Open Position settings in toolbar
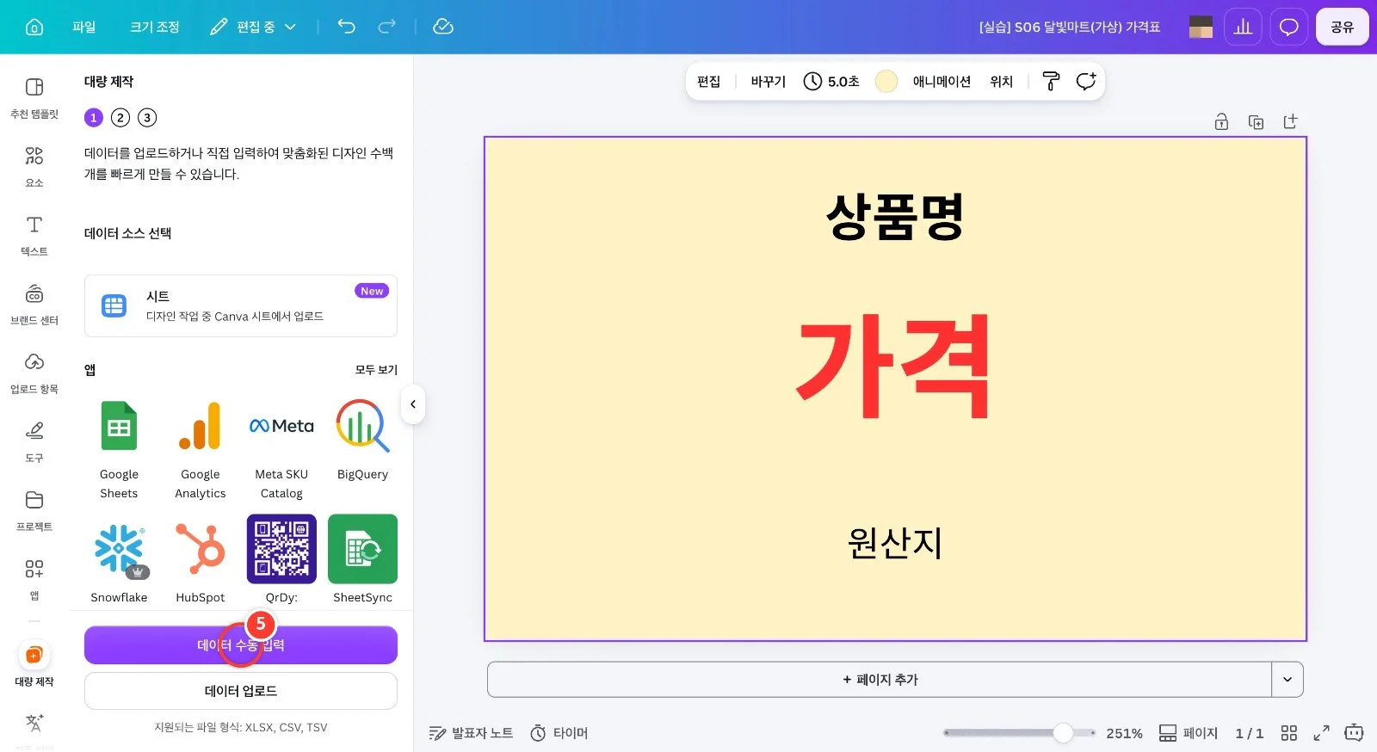The image size is (1377, 752). click(x=1001, y=81)
